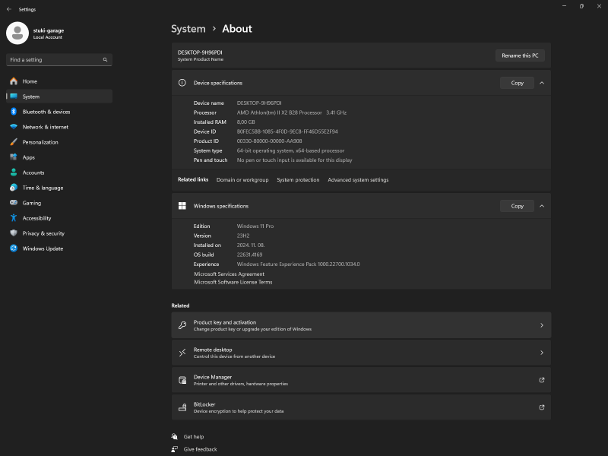The image size is (608, 456).
Task: Select the 8,00 GB installed RAM value
Action: 245,122
